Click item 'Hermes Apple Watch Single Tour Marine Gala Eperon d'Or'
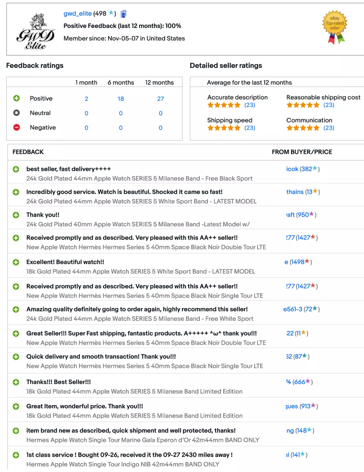 coord(143,440)
